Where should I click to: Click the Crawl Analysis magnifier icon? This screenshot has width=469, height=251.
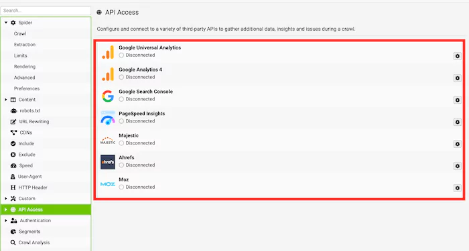coord(13,242)
